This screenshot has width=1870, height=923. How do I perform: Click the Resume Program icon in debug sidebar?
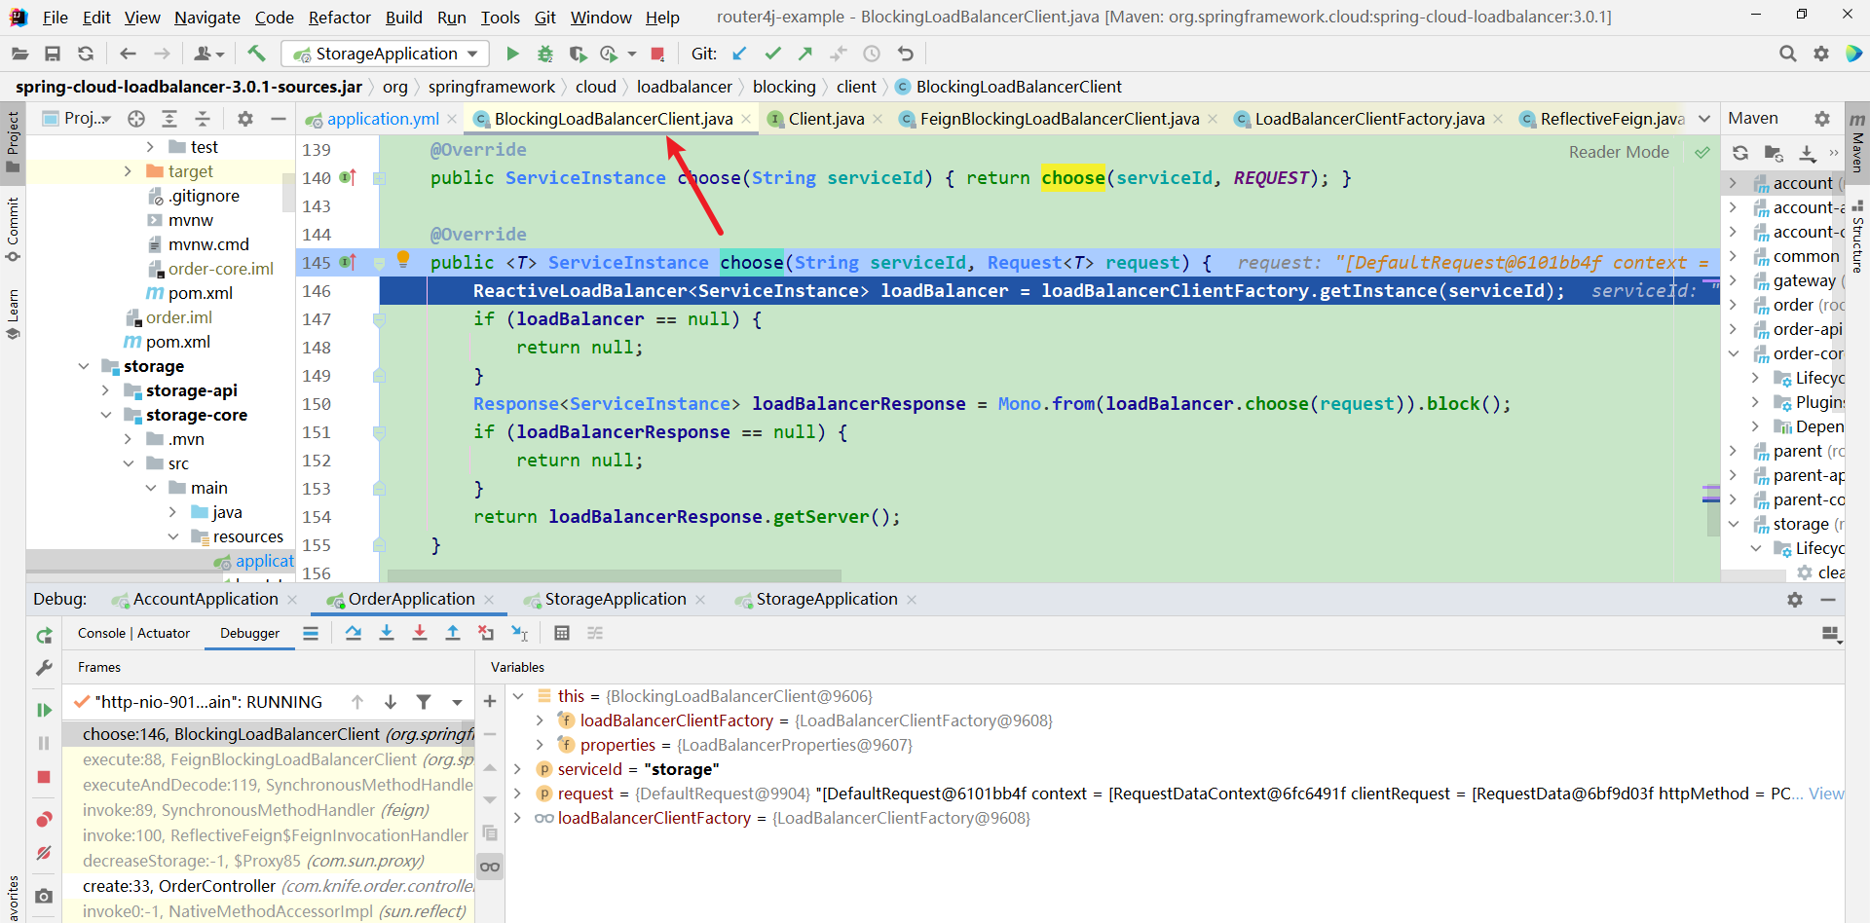[43, 709]
